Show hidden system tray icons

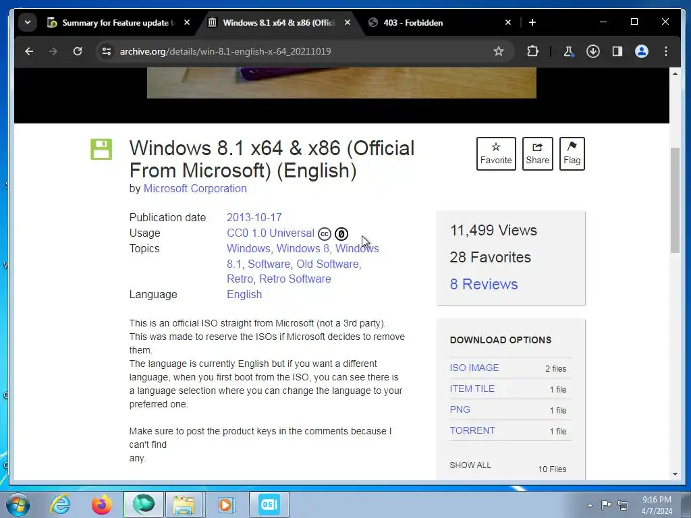(590, 505)
